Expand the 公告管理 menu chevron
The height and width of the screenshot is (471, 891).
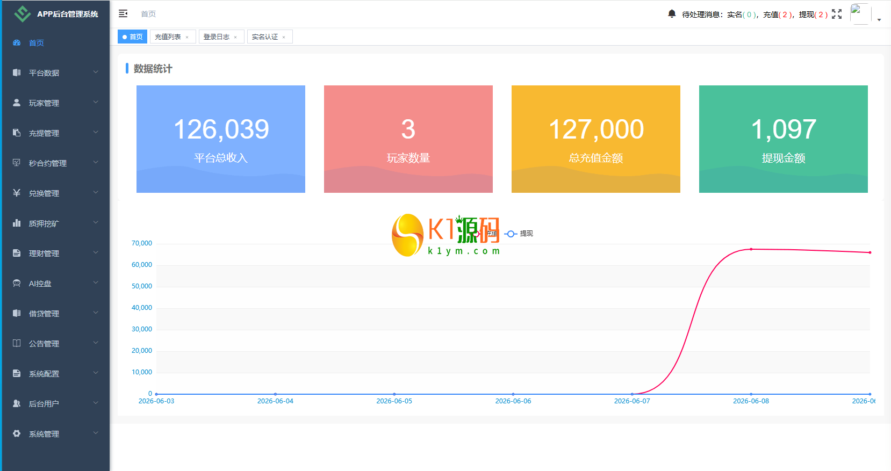(96, 343)
